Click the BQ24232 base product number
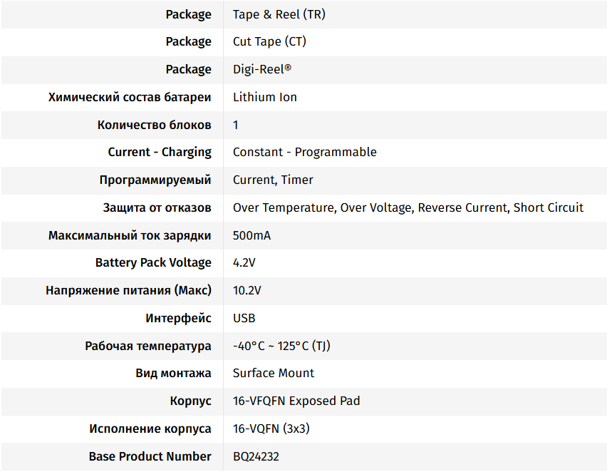 [256, 456]
